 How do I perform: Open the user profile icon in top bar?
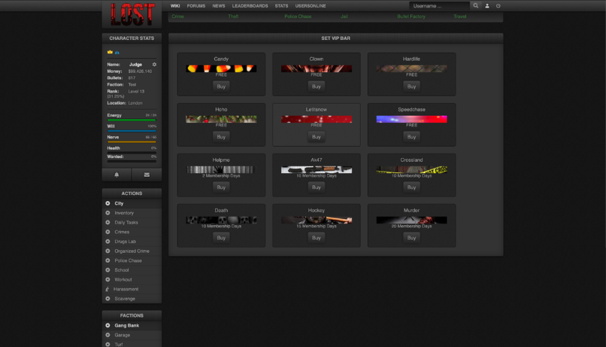(487, 5)
